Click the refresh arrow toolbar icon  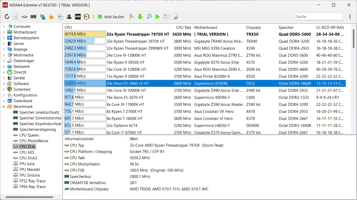pyautogui.click(x=7, y=17)
